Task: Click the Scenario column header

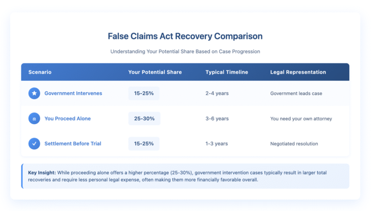Action: point(40,72)
